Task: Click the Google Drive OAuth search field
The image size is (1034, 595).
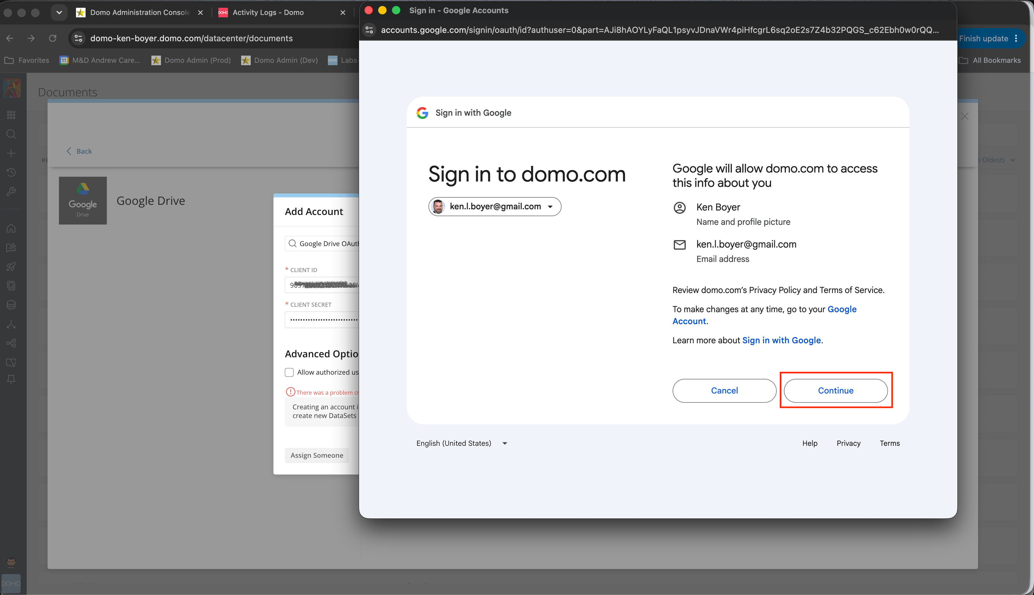Action: [322, 244]
